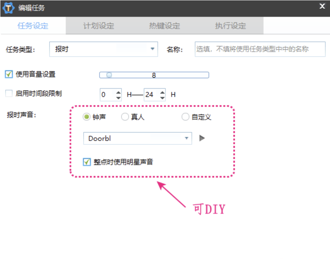
Task: Click the 名称 input field
Action: click(260, 49)
